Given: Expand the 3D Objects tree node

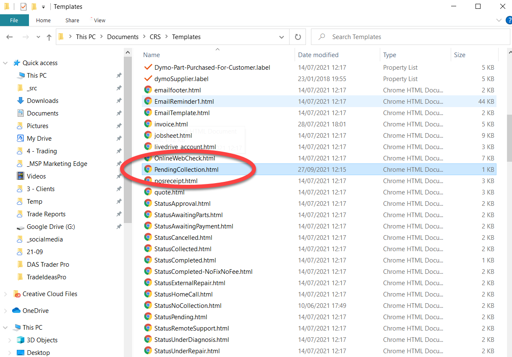Looking at the screenshot, I should [10, 340].
